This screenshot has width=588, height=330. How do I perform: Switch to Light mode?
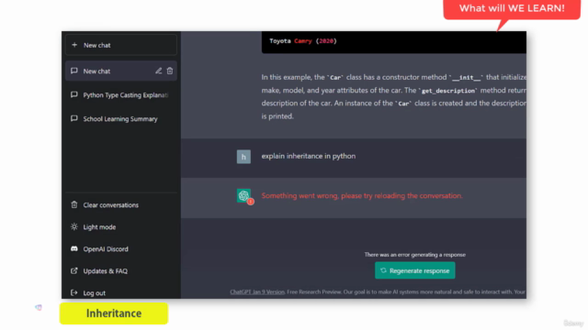[121, 227]
